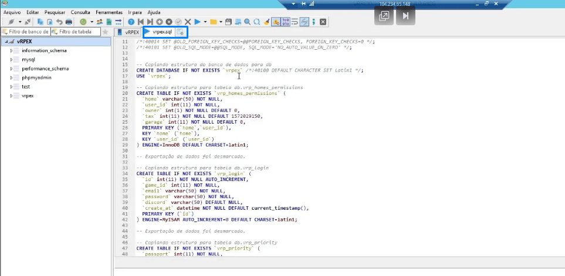This screenshot has width=565, height=276.
Task: Click the Cancel editing X icon
Action: [188, 22]
